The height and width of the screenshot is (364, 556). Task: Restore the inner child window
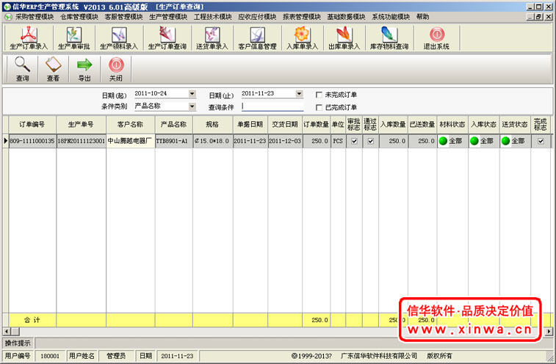point(539,17)
